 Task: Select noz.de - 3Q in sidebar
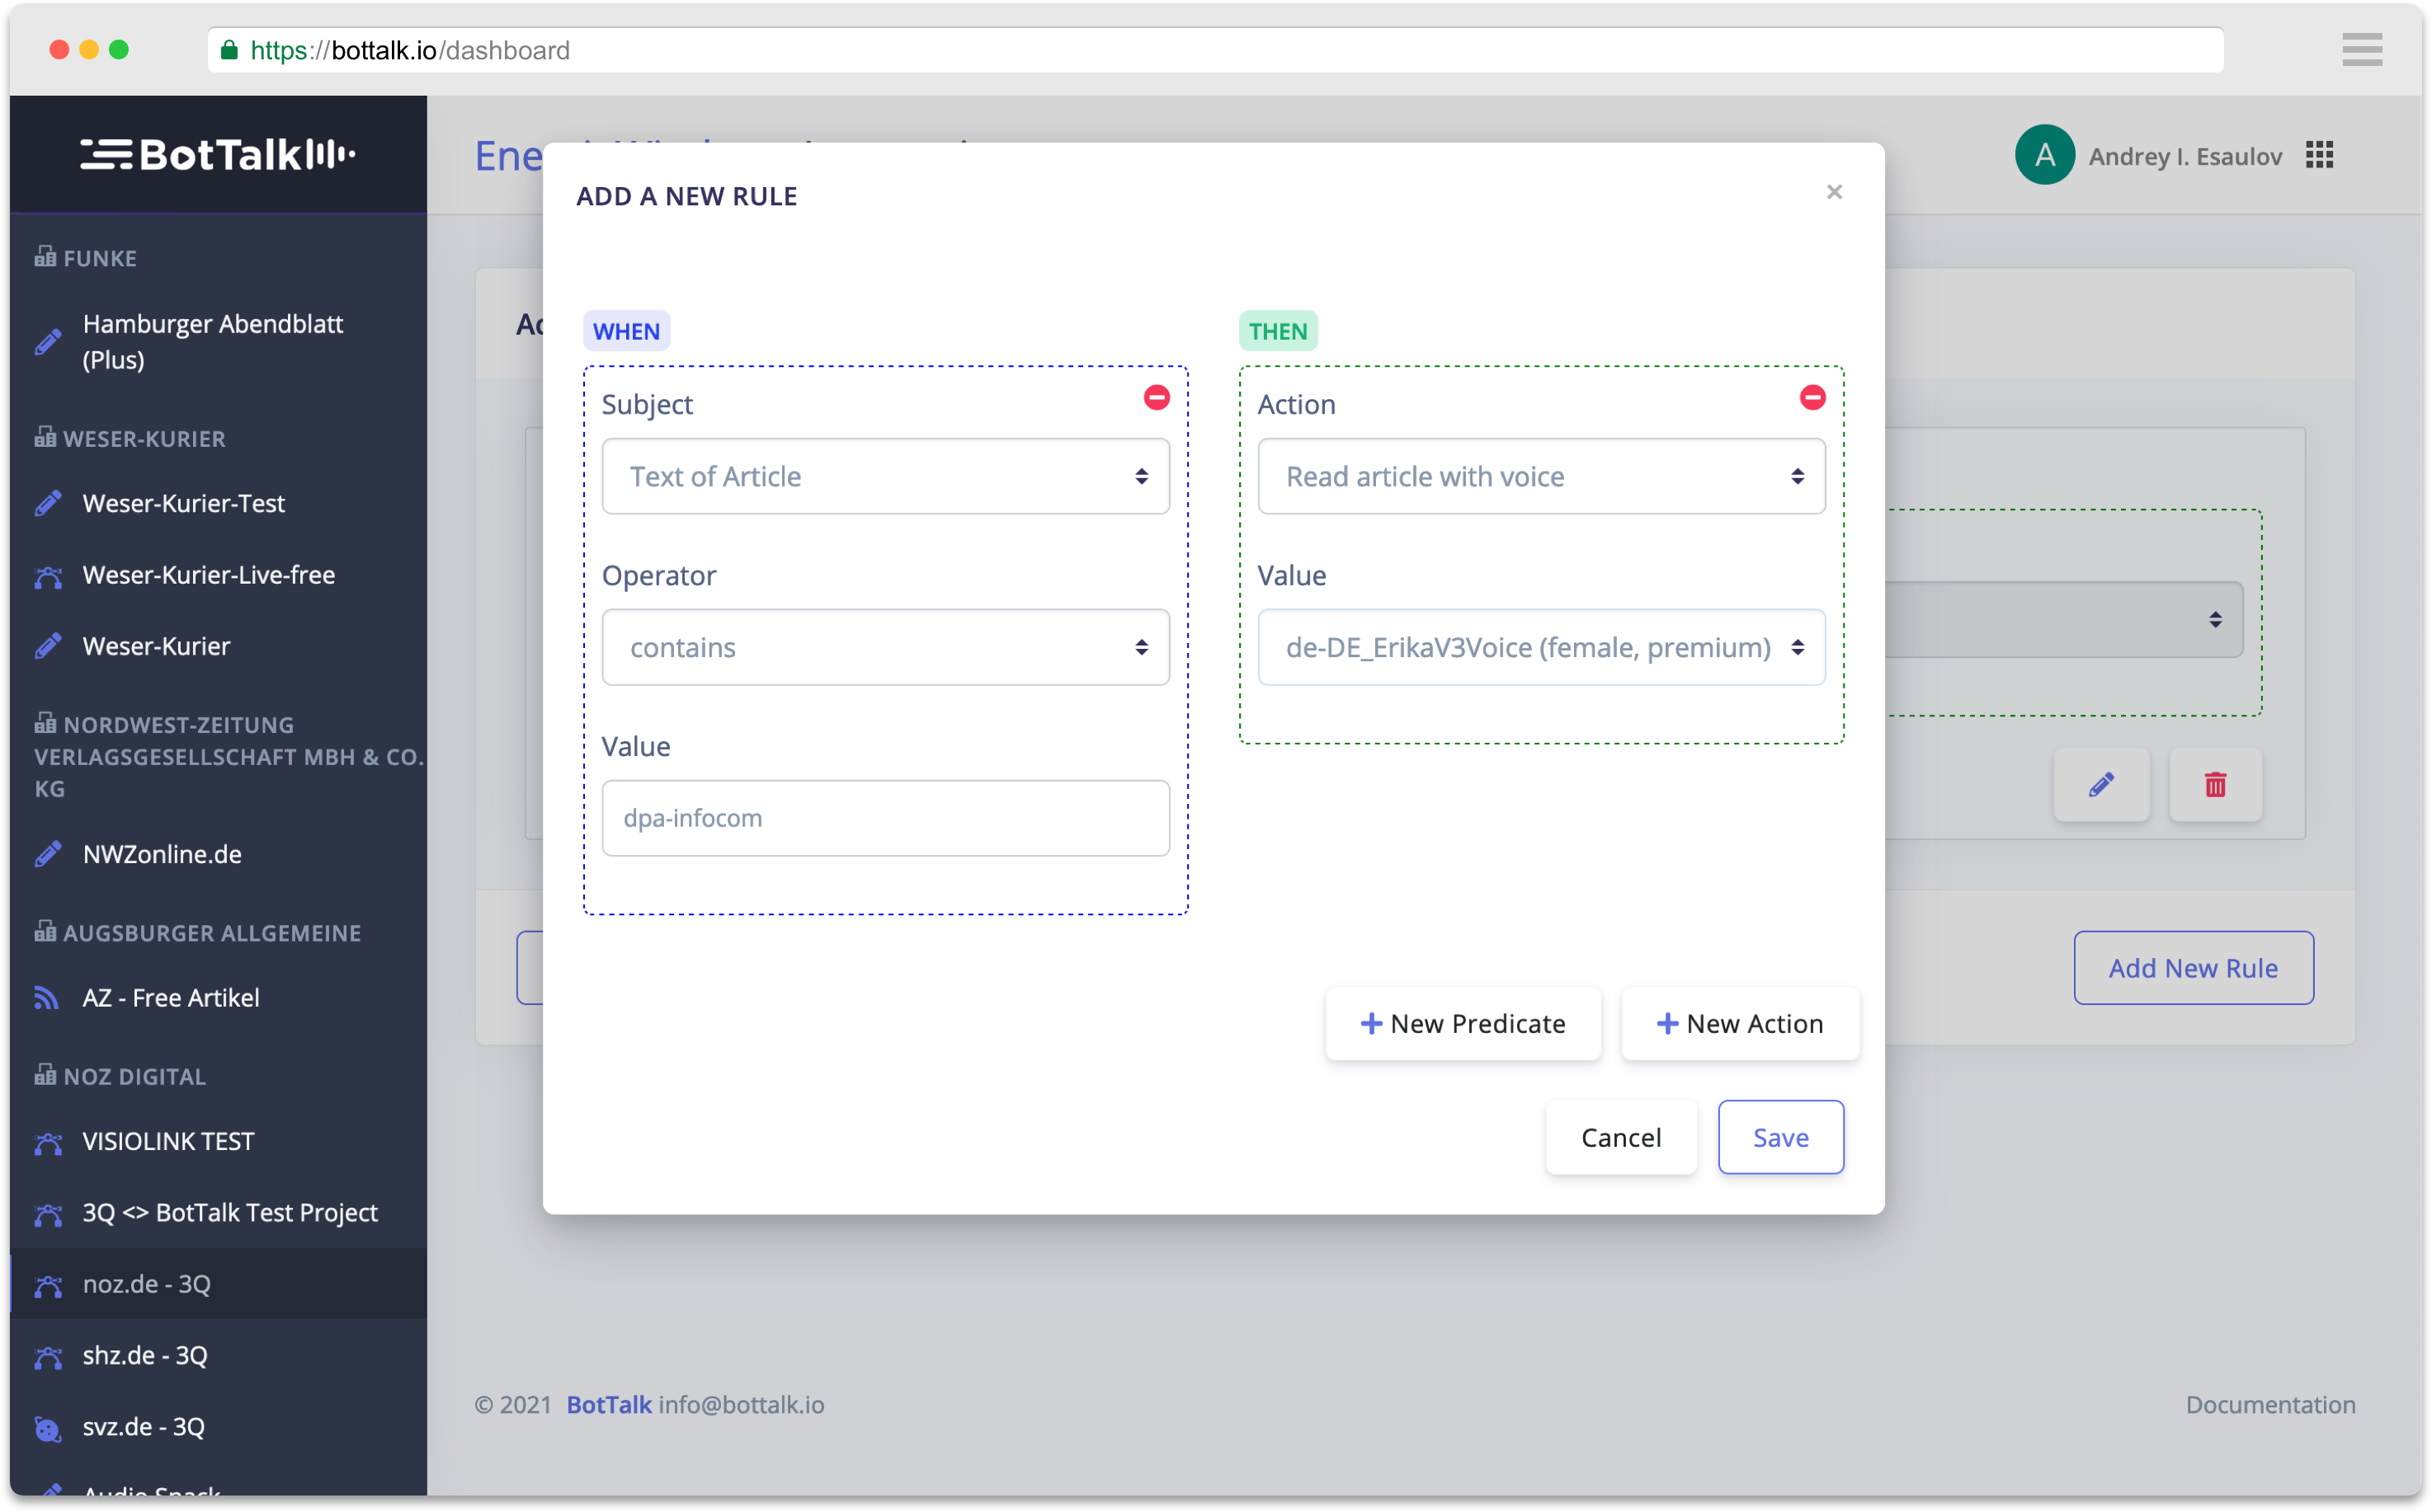pos(218,1284)
